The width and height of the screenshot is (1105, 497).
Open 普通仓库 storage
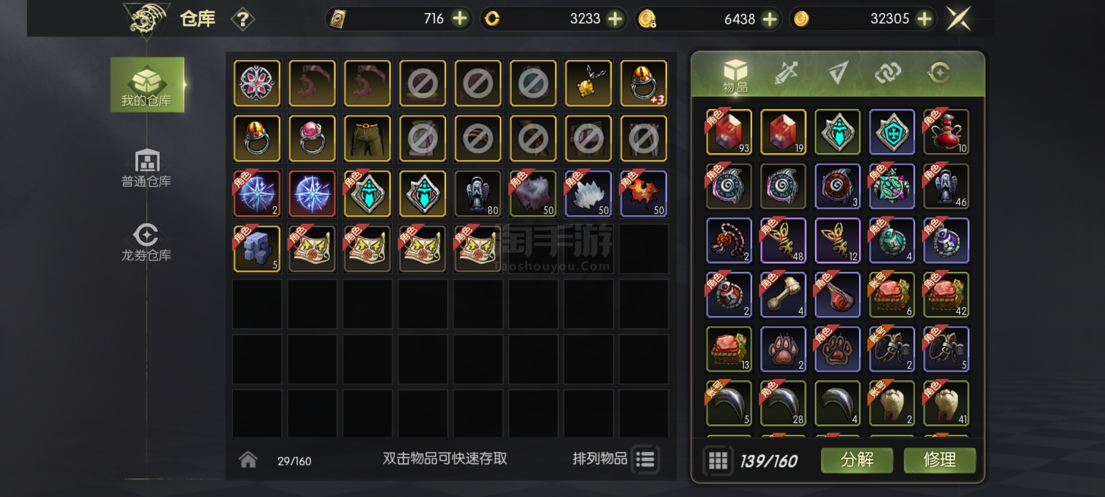click(x=146, y=168)
